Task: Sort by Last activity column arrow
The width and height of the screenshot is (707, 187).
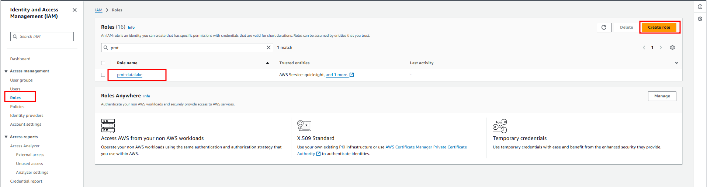Action: [676, 63]
